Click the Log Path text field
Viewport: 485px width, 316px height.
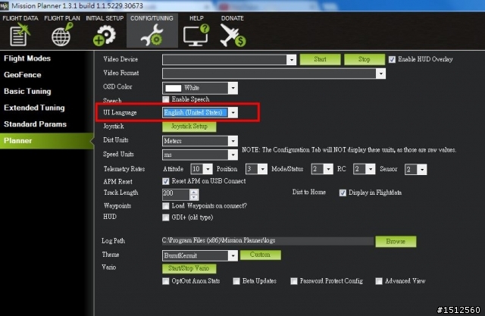[x=268, y=241]
